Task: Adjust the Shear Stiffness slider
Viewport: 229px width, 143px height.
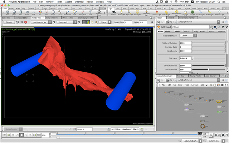Action: (209, 69)
